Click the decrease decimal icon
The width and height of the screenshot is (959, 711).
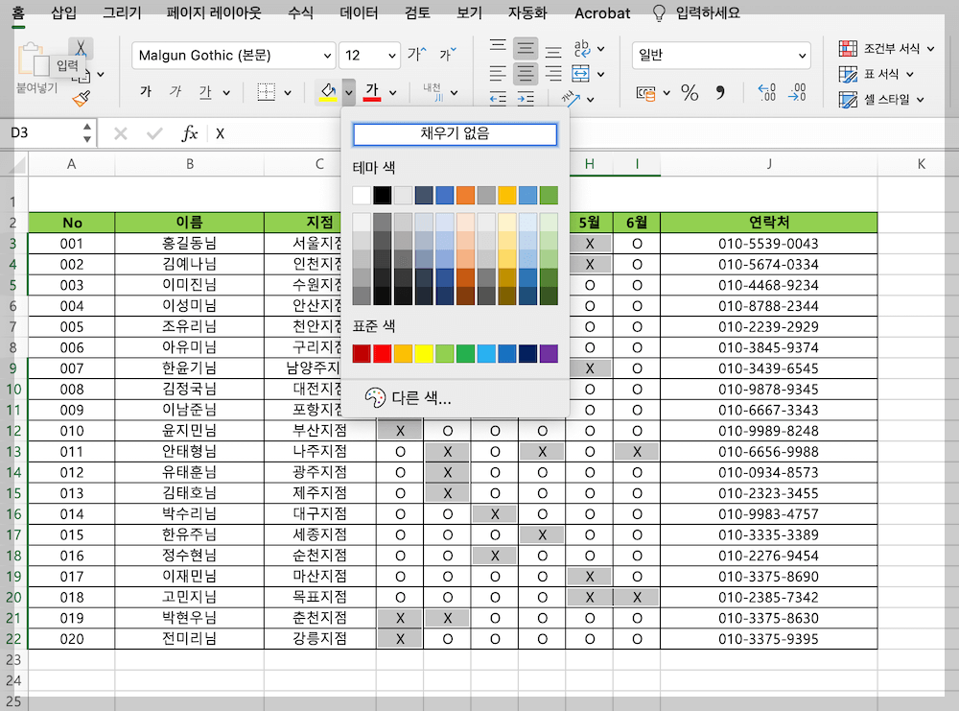(x=798, y=92)
